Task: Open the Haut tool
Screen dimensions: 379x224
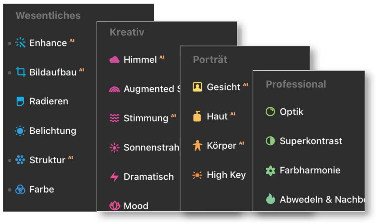Action: click(217, 116)
